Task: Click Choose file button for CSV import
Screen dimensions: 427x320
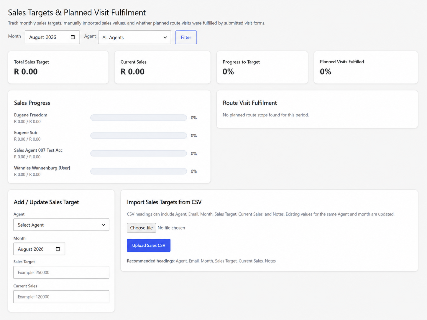Action: click(142, 228)
